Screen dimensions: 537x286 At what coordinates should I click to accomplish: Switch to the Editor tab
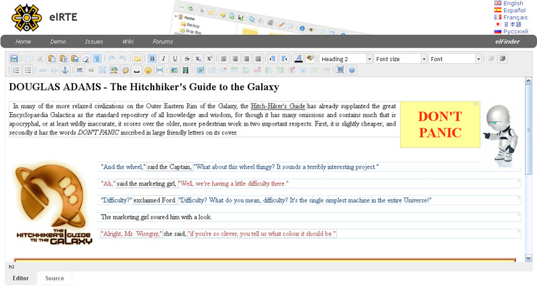point(21,278)
